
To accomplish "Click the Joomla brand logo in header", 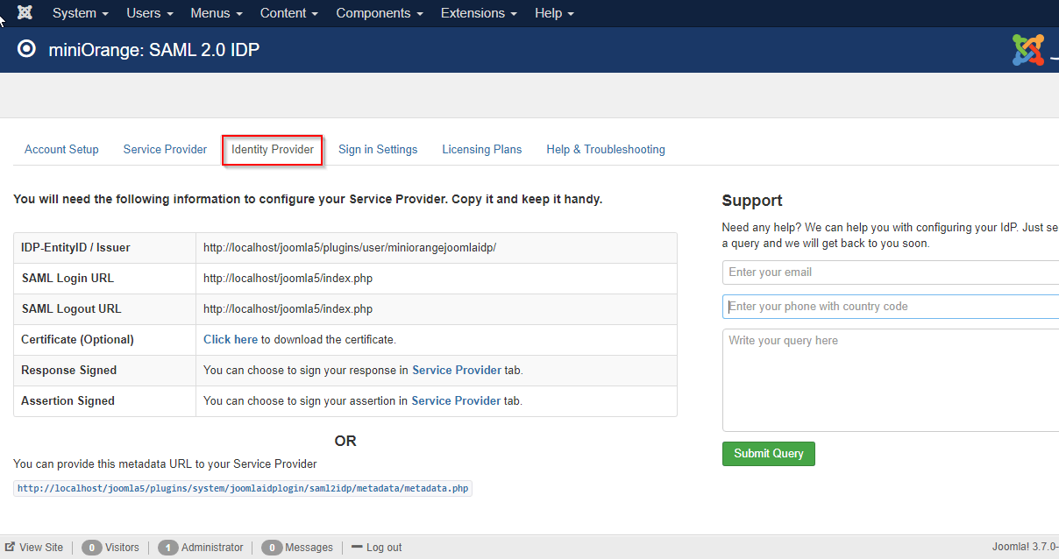I will 1028,50.
